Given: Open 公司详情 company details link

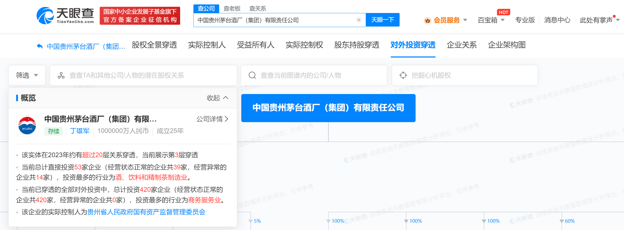Looking at the screenshot, I should pos(212,119).
